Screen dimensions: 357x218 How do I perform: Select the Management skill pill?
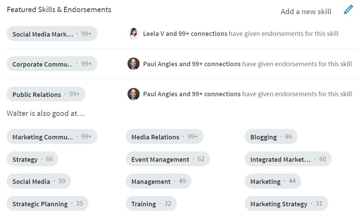(x=158, y=181)
